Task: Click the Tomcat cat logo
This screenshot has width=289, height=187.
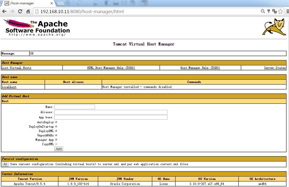Action: click(x=274, y=27)
